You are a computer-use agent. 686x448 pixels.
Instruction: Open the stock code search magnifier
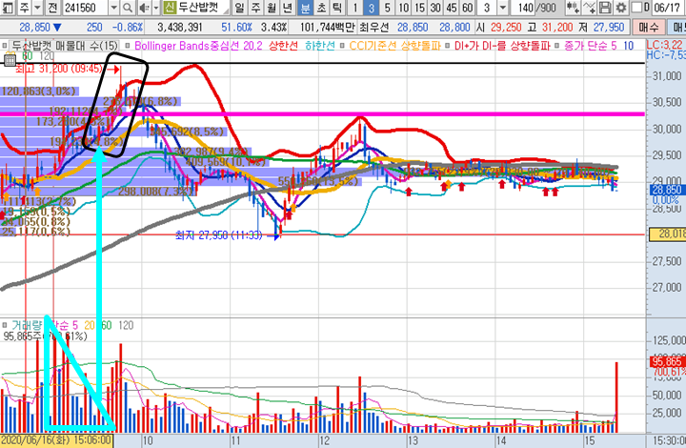tap(127, 8)
